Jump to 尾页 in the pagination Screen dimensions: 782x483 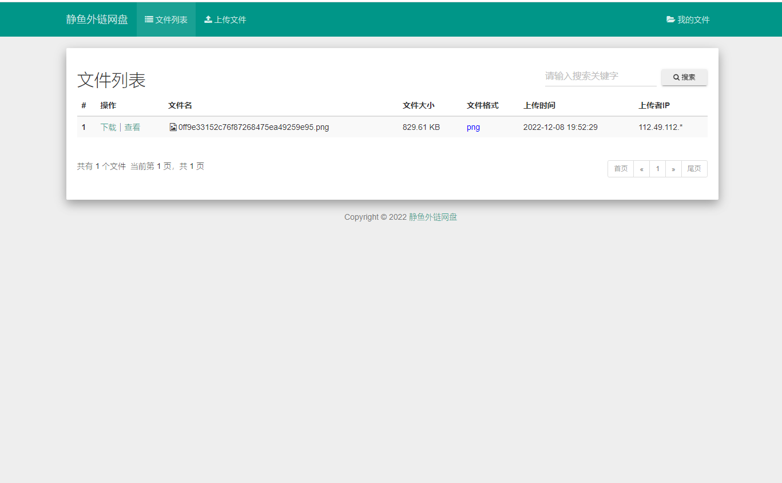[694, 169]
